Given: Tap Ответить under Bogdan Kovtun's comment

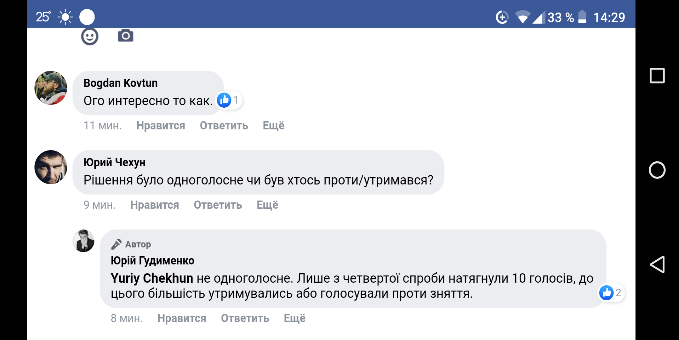Looking at the screenshot, I should pyautogui.click(x=224, y=126).
